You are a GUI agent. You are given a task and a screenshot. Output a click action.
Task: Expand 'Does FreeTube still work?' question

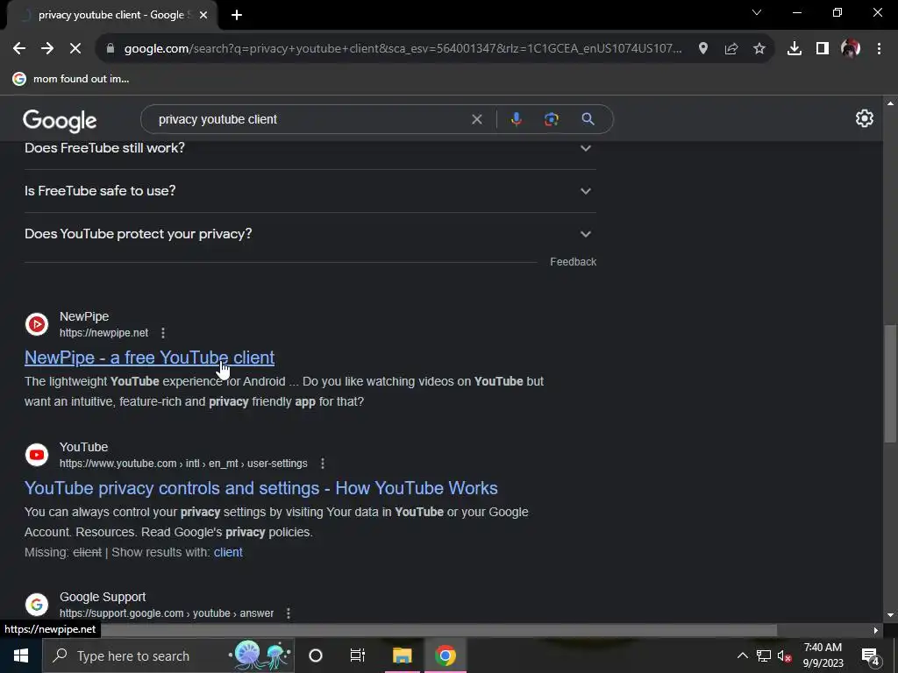click(x=310, y=147)
